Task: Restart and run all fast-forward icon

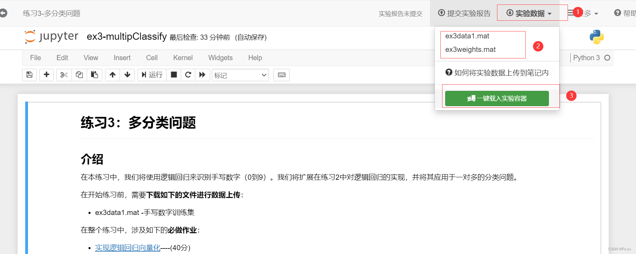Action: (x=203, y=75)
